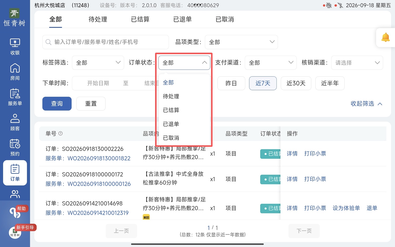The width and height of the screenshot is (395, 247).
Task: Open the 支付渠道 dropdown
Action: click(x=271, y=63)
